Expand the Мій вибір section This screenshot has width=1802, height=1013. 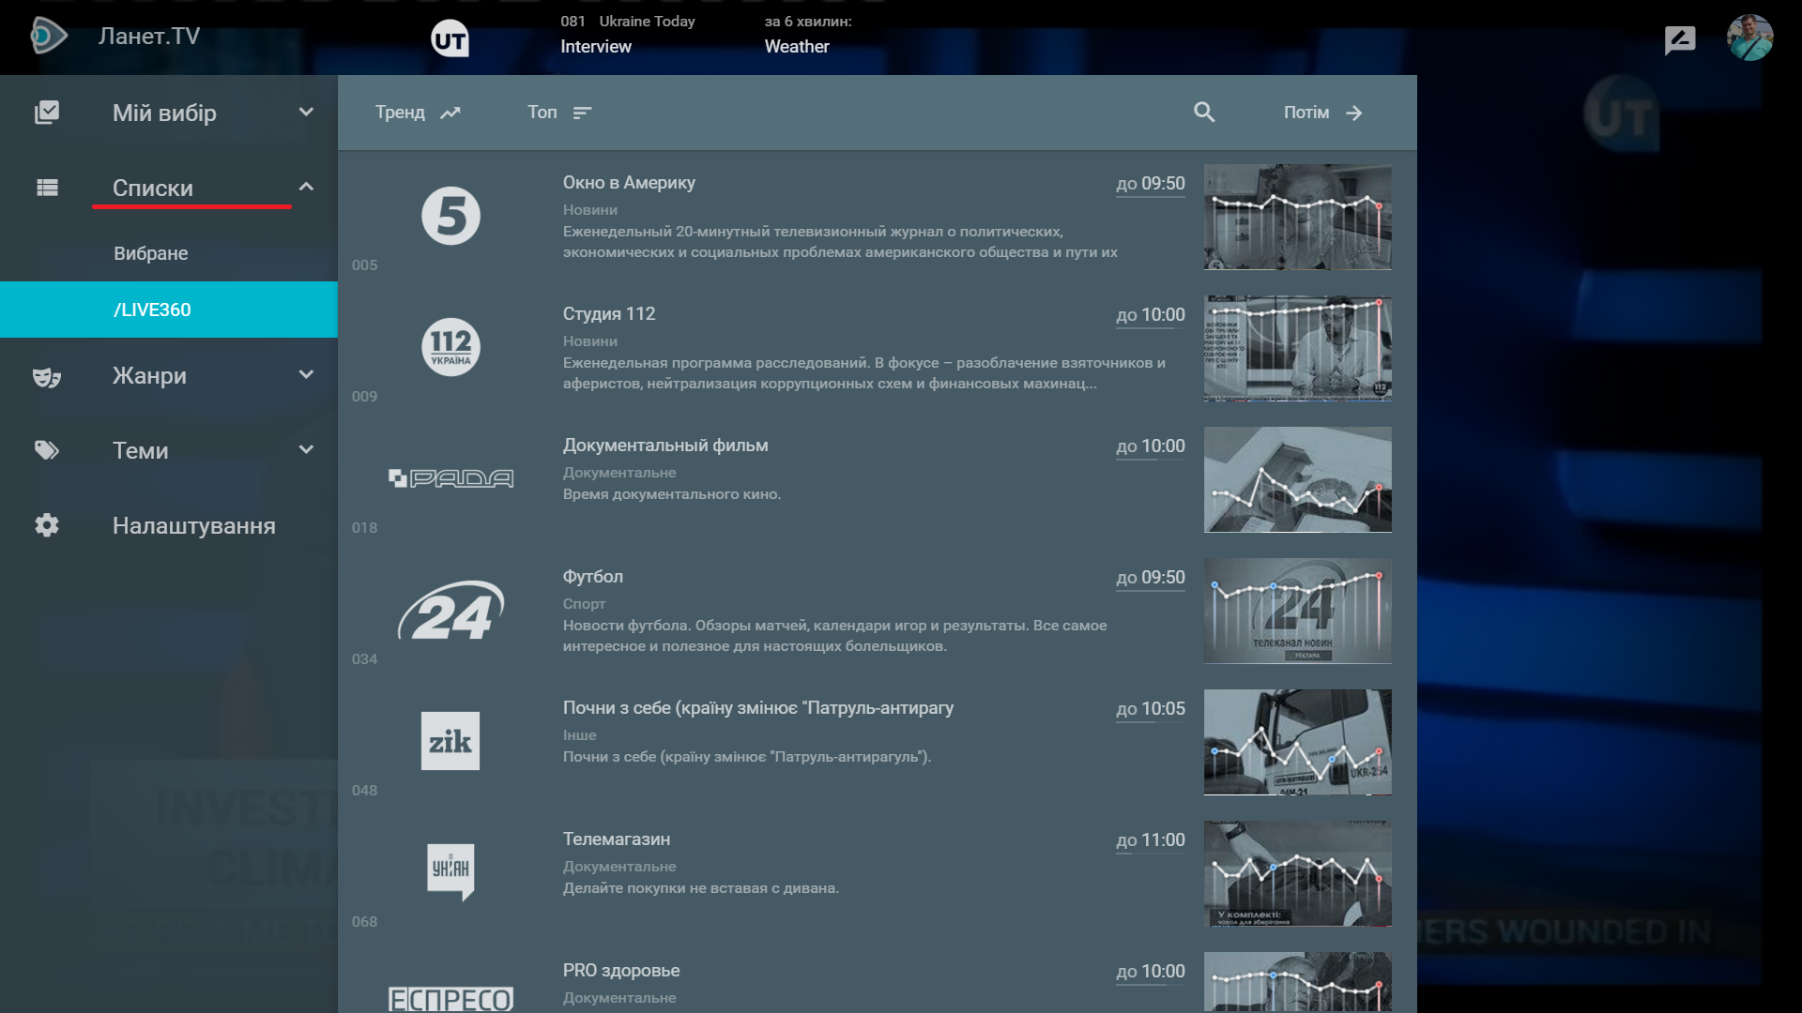point(306,113)
